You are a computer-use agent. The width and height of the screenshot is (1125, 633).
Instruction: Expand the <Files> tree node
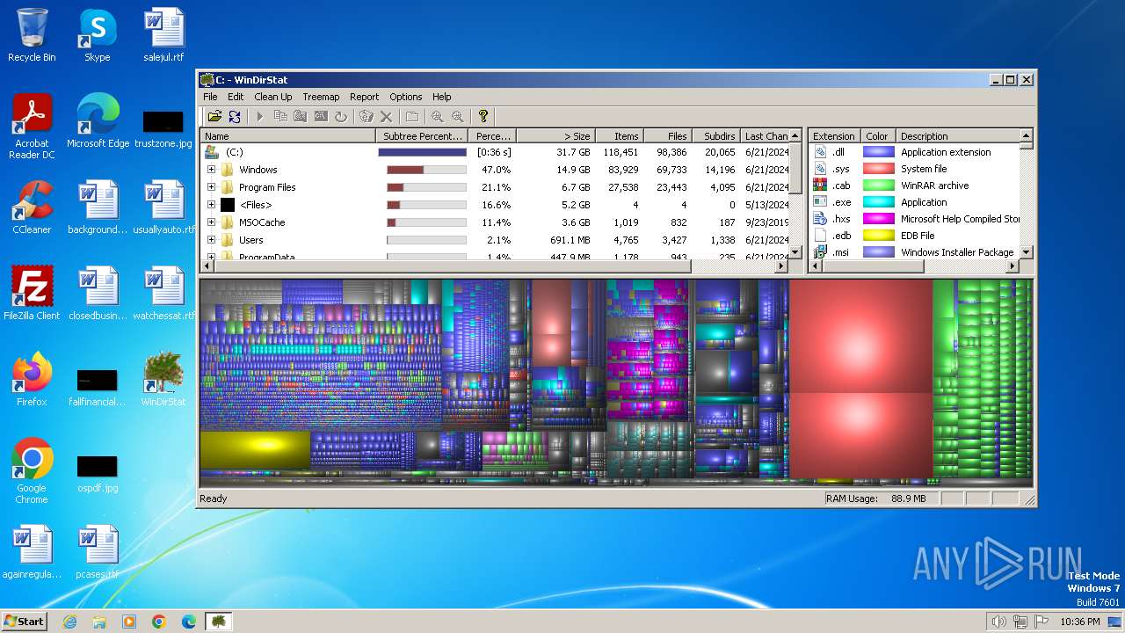click(x=211, y=205)
